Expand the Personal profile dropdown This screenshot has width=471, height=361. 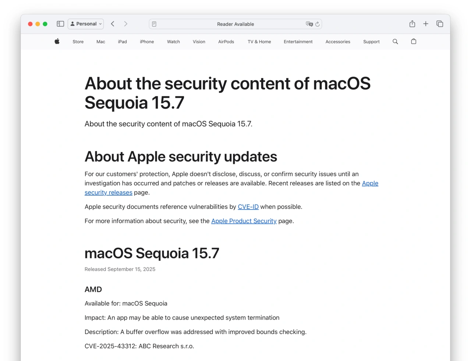tap(85, 24)
